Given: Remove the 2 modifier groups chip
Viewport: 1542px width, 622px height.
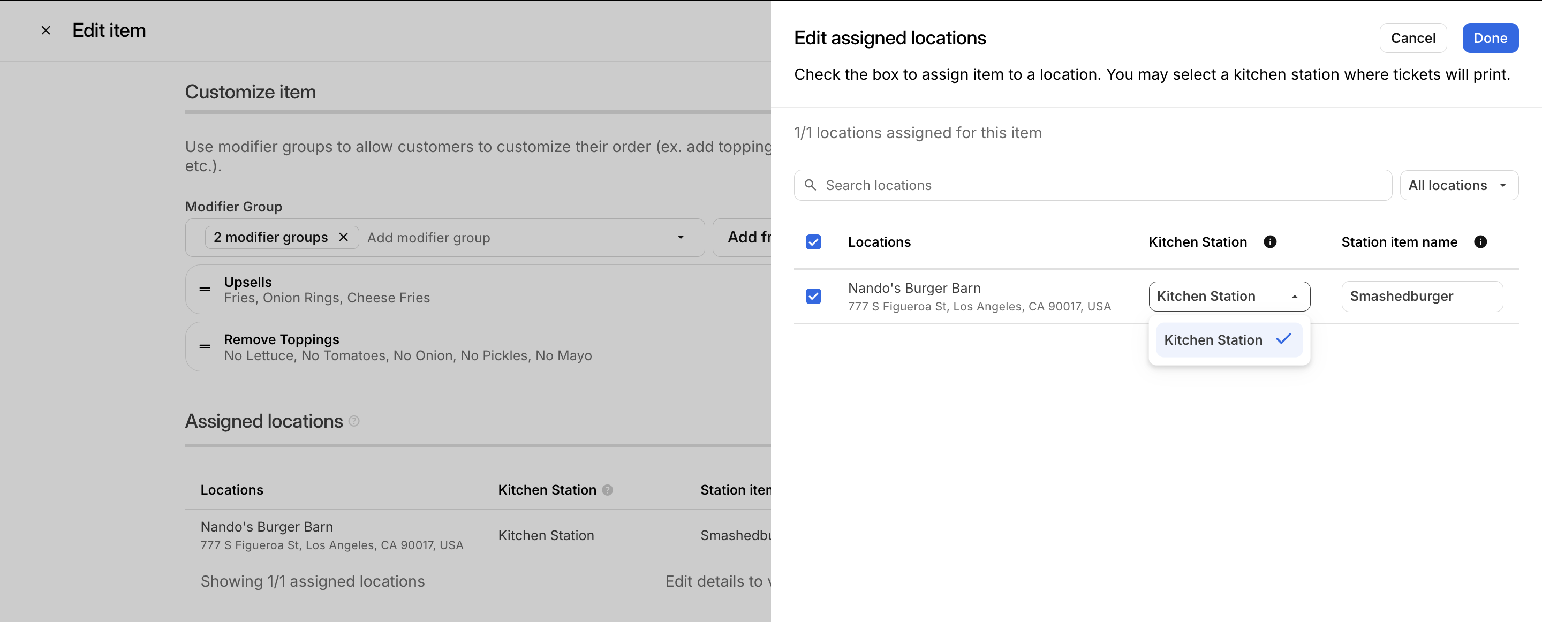Looking at the screenshot, I should [x=344, y=237].
